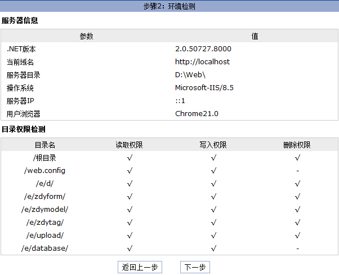Click the delete permission checkmark for /e/zdytag/
Viewport: 339px width, 275px height.
[x=297, y=223]
